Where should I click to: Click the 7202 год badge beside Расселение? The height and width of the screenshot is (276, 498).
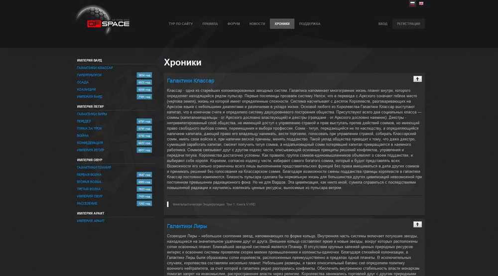[x=144, y=204]
